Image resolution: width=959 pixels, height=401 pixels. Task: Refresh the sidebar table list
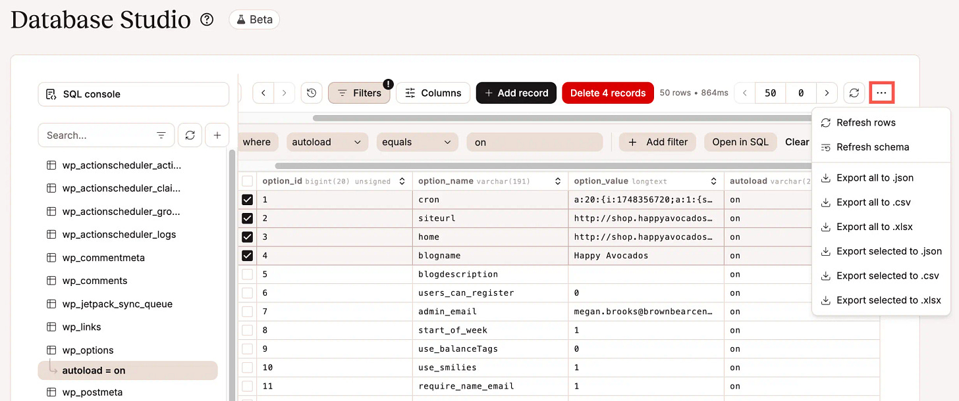pyautogui.click(x=190, y=135)
